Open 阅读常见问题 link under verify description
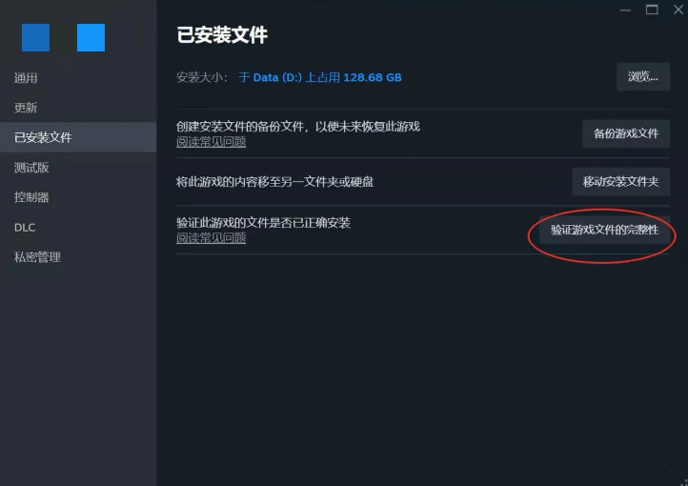 [x=211, y=238]
